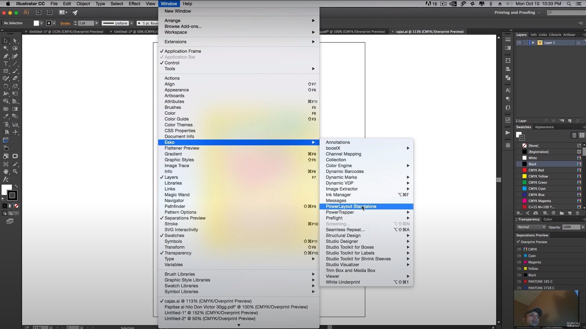Image resolution: width=586 pixels, height=329 pixels.
Task: Toggle visibility of Layer 1
Action: coord(519,43)
